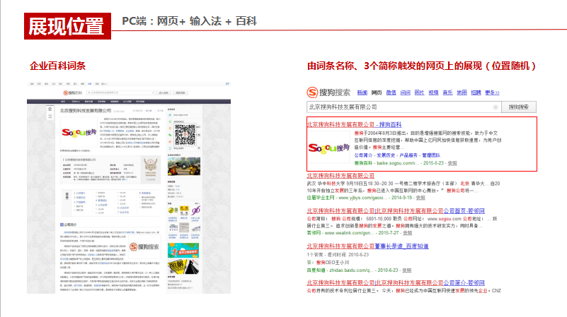Open result ending 公司首页-若邻网
This screenshot has height=317, width=567.
tap(396, 210)
